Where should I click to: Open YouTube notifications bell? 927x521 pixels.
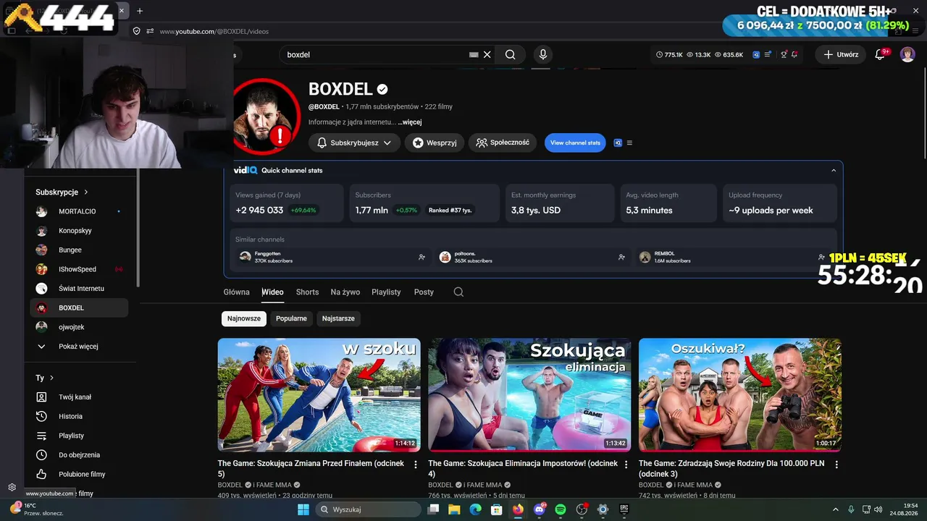(x=881, y=54)
